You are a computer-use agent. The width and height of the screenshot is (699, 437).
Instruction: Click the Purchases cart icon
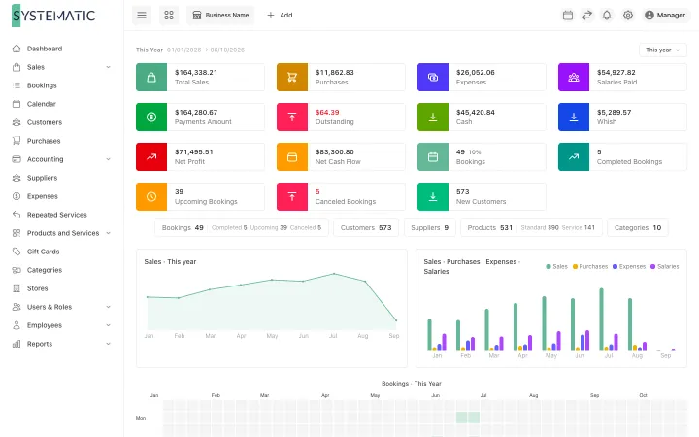pyautogui.click(x=292, y=77)
